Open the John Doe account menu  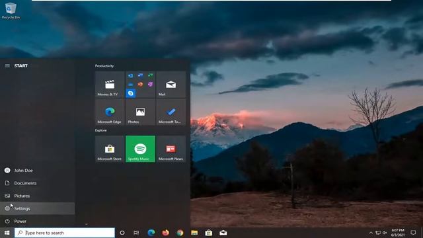37,171
